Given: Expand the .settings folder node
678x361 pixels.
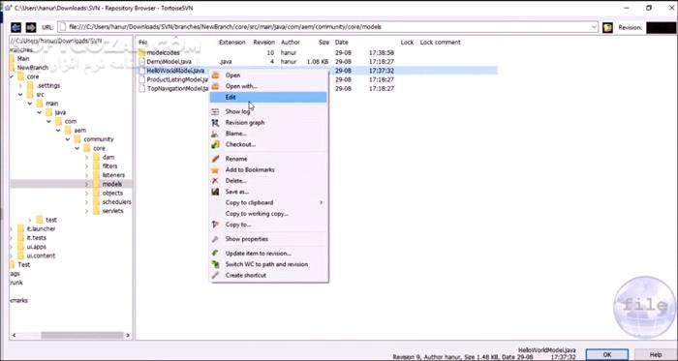Looking at the screenshot, I should [20, 85].
